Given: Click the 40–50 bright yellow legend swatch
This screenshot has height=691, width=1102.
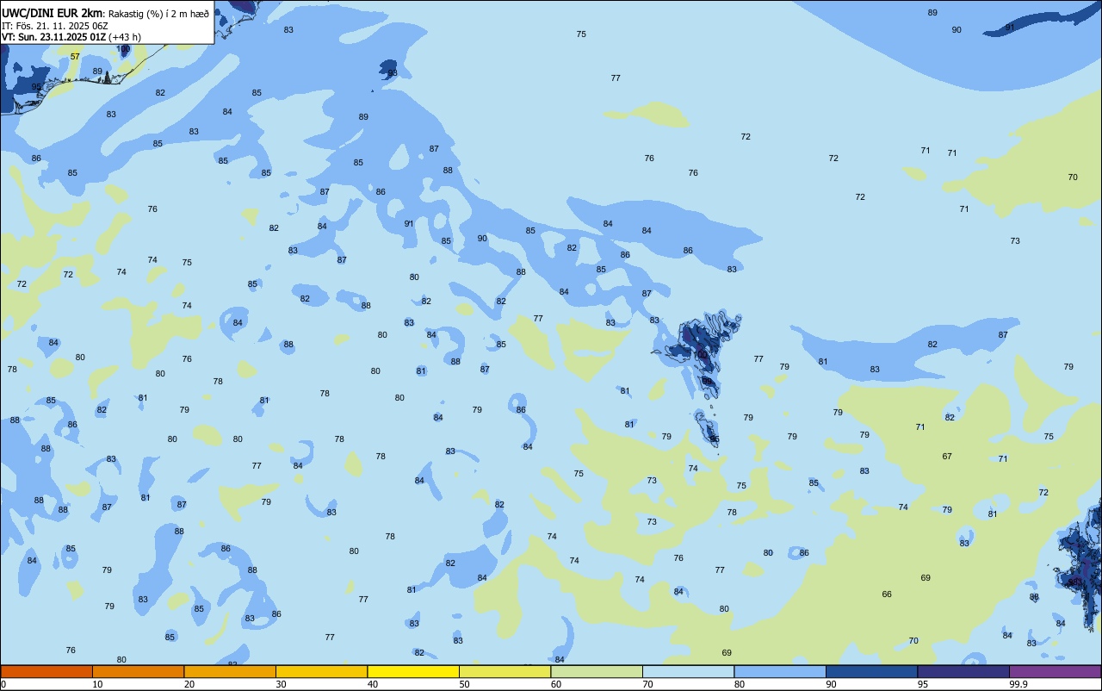Looking at the screenshot, I should pos(413,671).
